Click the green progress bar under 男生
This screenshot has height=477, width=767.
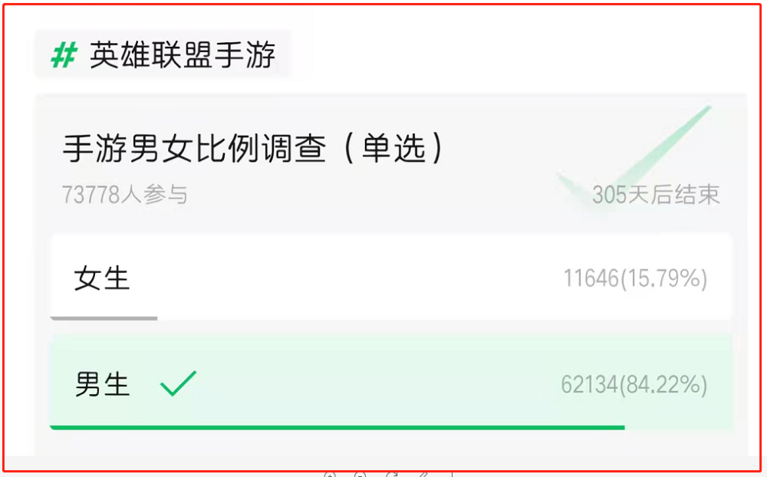click(x=337, y=428)
